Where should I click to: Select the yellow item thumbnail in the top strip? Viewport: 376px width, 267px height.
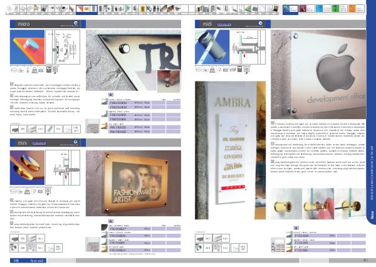(142, 9)
